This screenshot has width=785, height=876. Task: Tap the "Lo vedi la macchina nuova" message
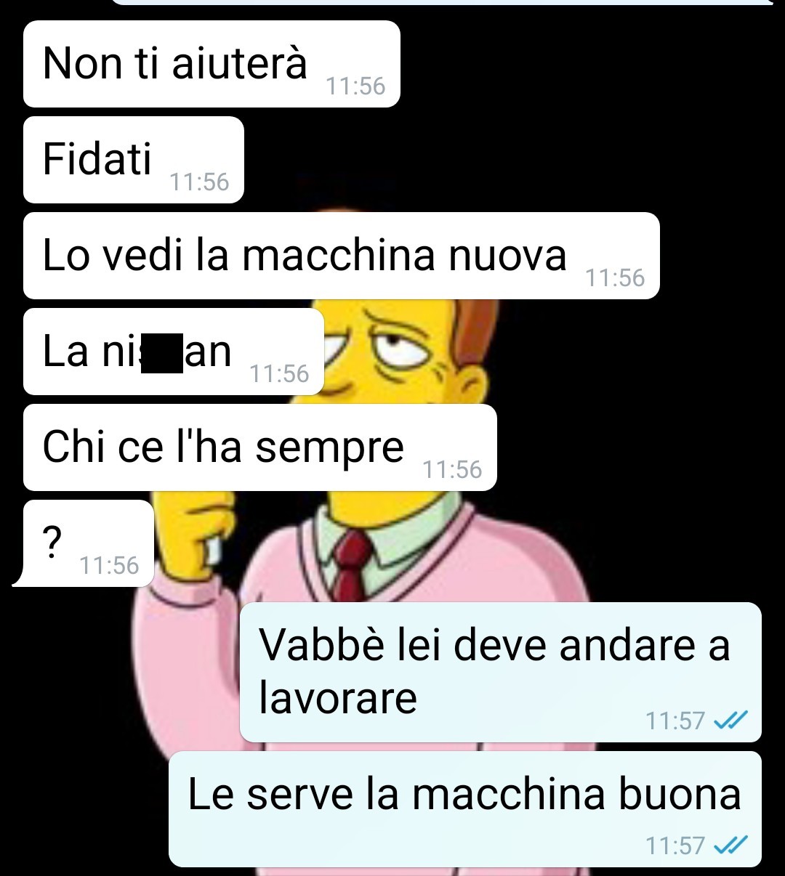point(342,256)
